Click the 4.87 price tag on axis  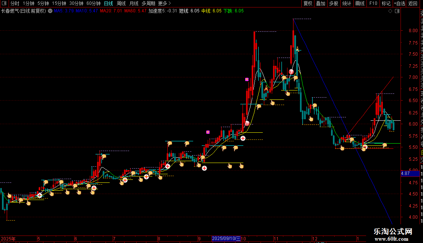point(410,173)
